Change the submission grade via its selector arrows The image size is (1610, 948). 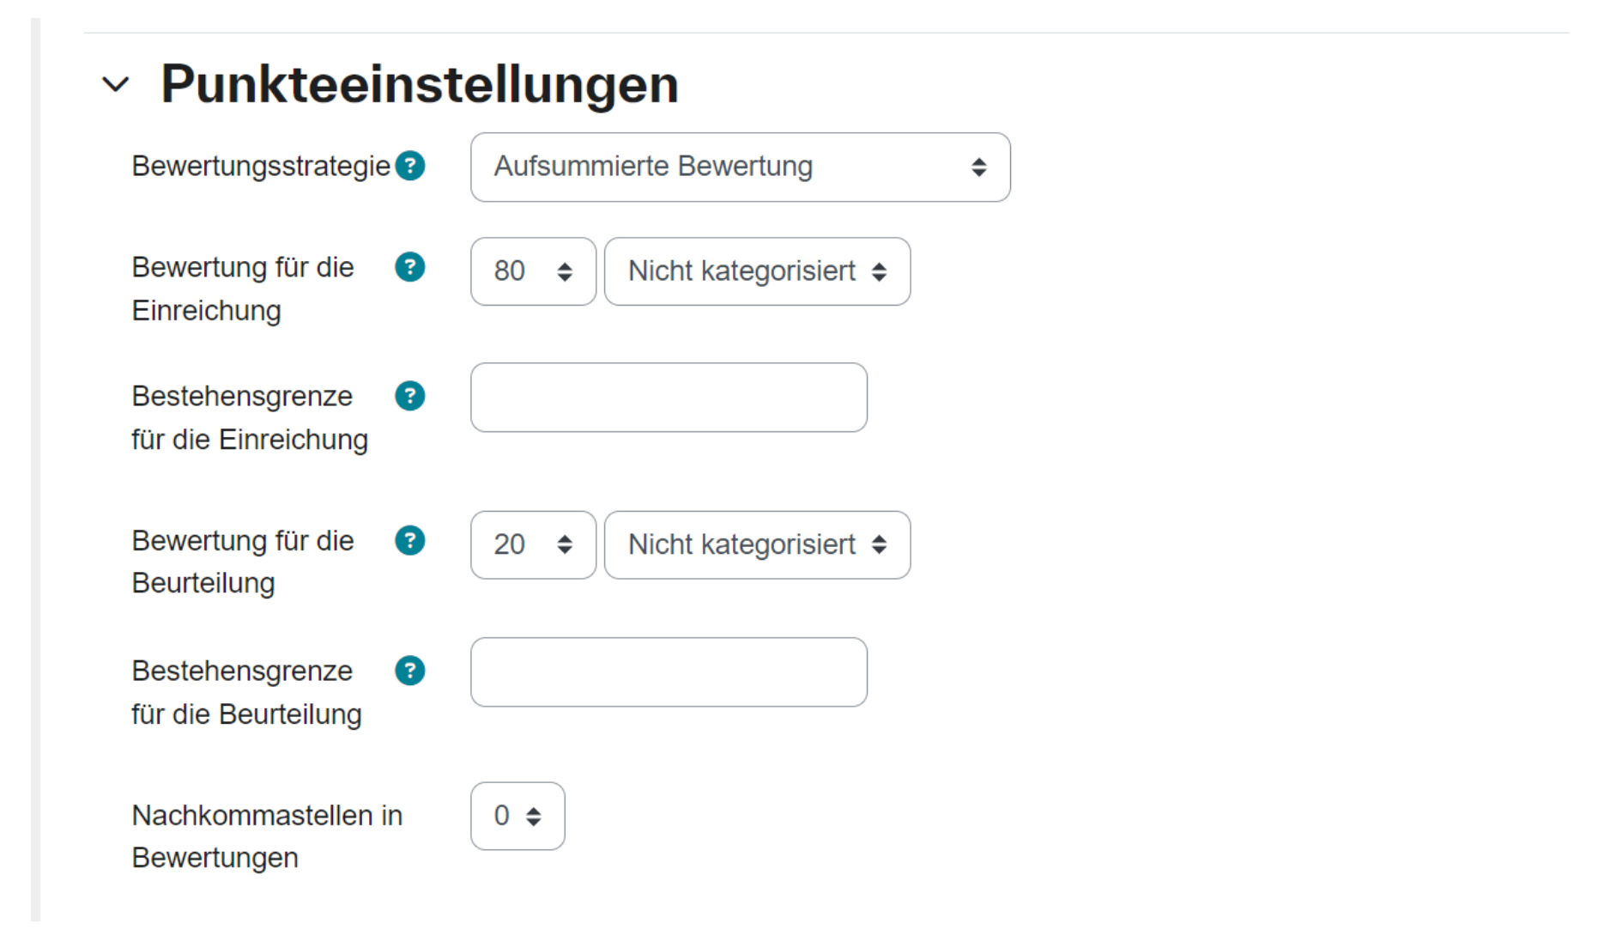(x=563, y=271)
